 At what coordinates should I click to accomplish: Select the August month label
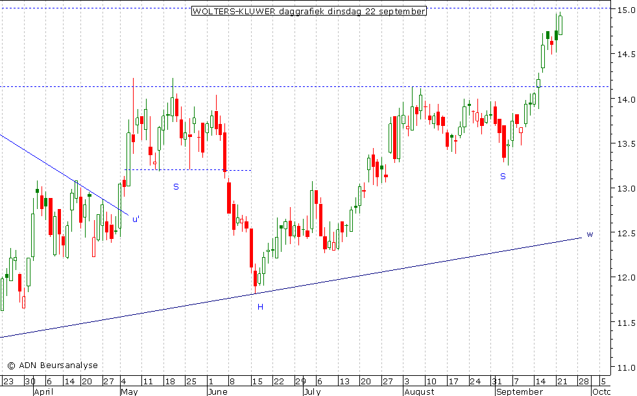pos(418,391)
